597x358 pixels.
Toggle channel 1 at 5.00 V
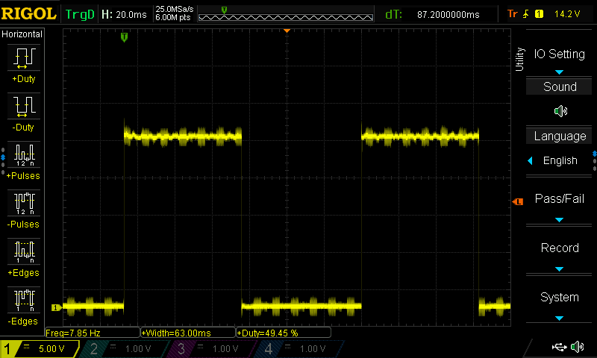click(40, 349)
